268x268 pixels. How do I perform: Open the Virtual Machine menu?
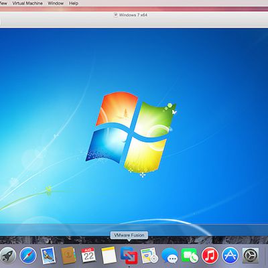27,3
